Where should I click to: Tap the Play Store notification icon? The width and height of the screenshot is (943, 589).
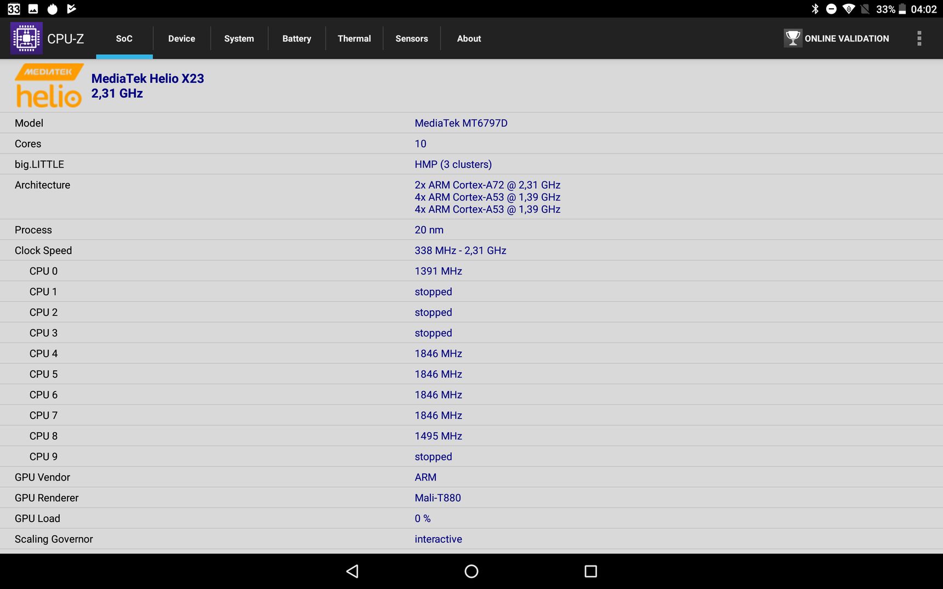click(x=72, y=9)
